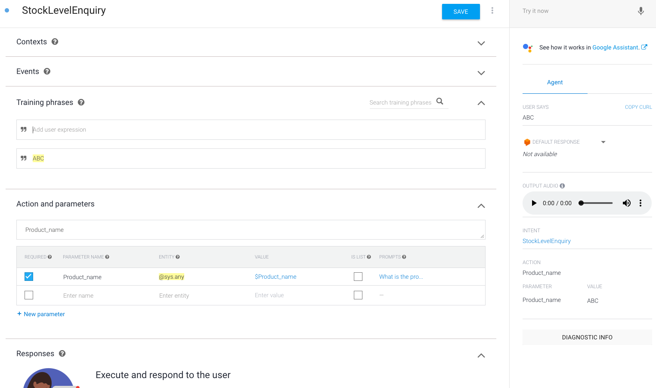Click the help icon next to REQUIRED header
The height and width of the screenshot is (388, 656).
[x=50, y=257]
